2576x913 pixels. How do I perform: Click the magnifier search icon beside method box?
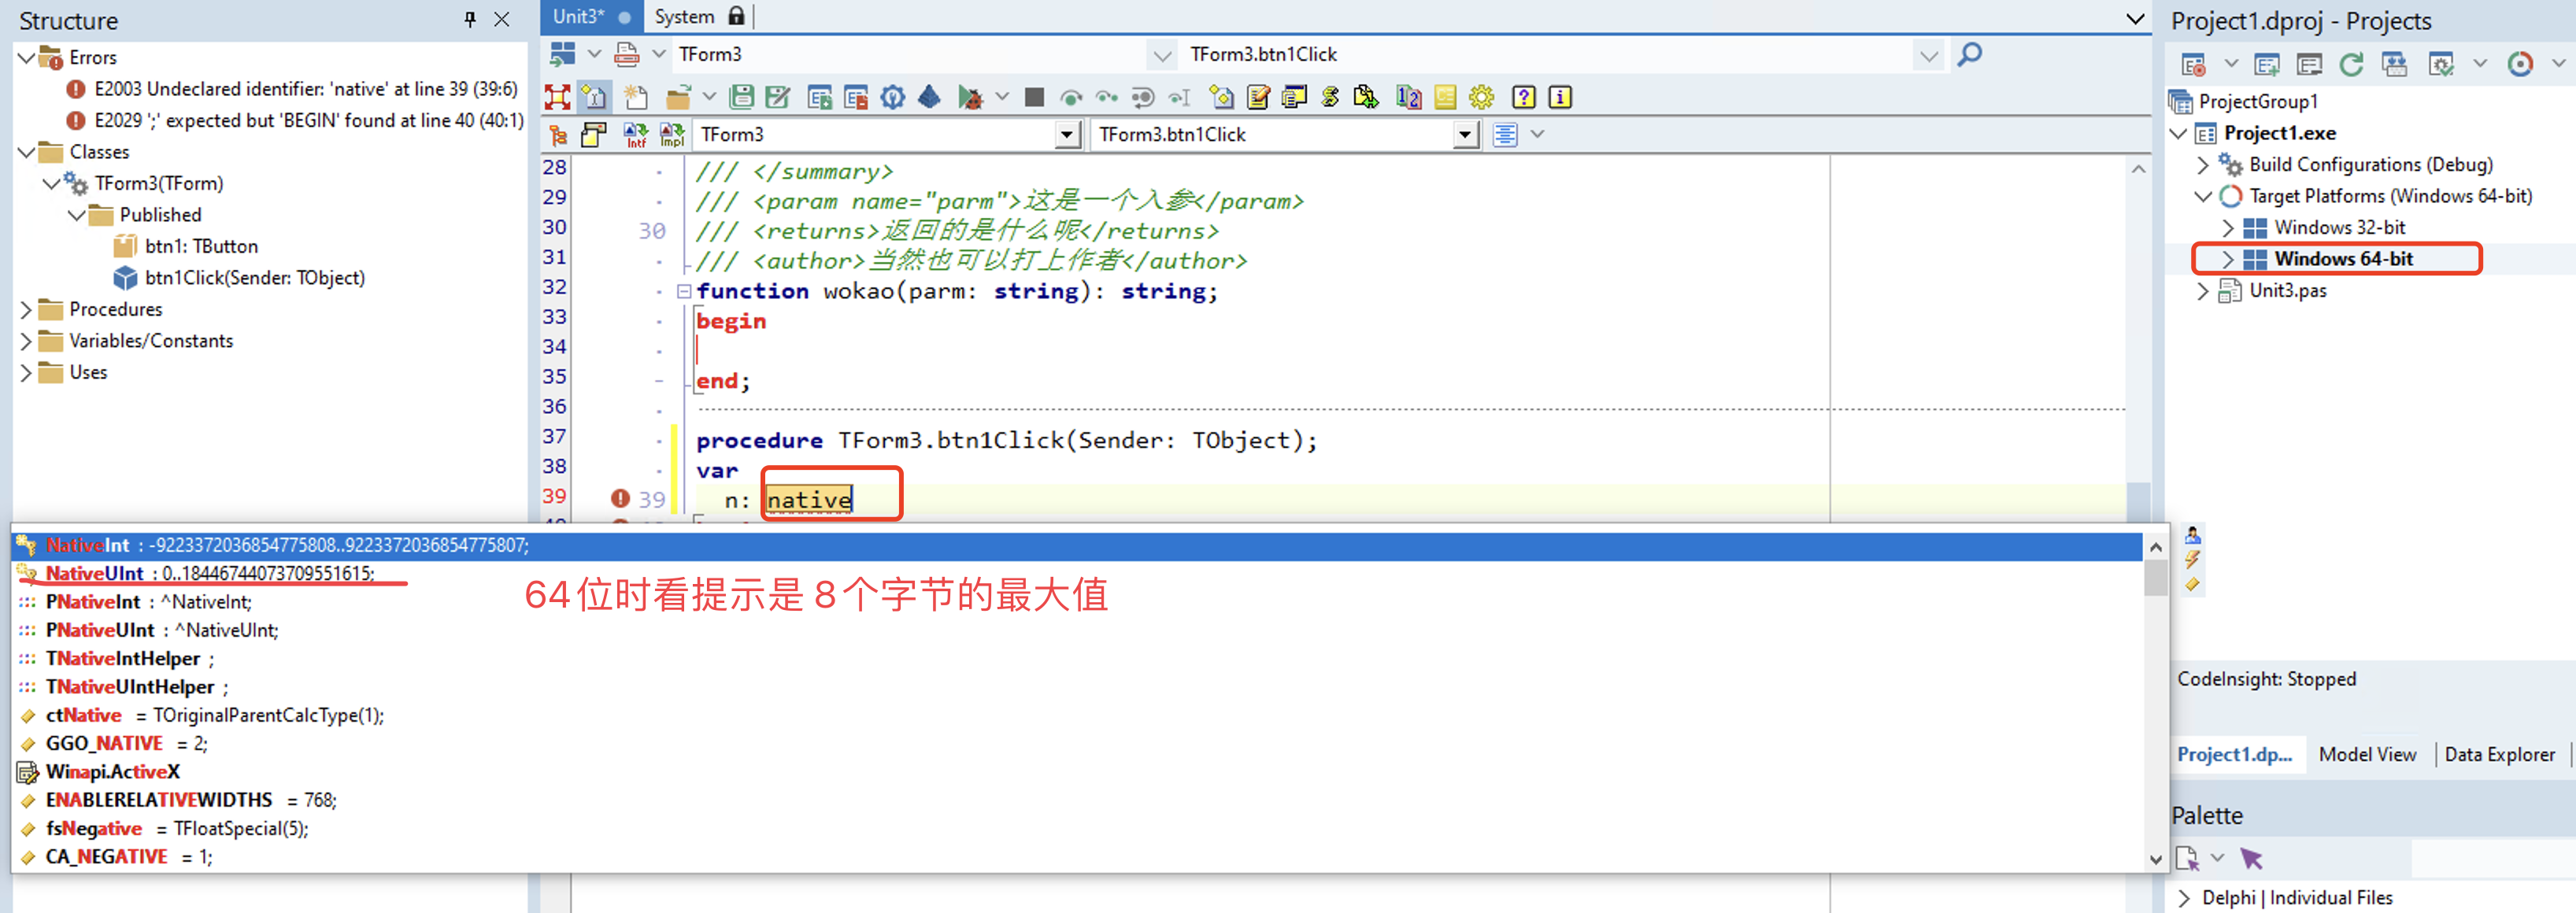(x=1969, y=54)
